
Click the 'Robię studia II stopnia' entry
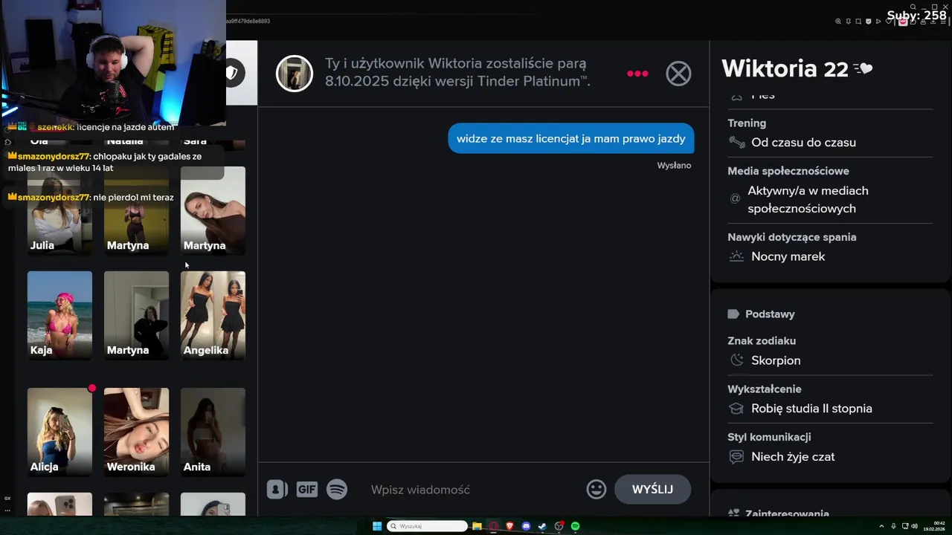[811, 409]
